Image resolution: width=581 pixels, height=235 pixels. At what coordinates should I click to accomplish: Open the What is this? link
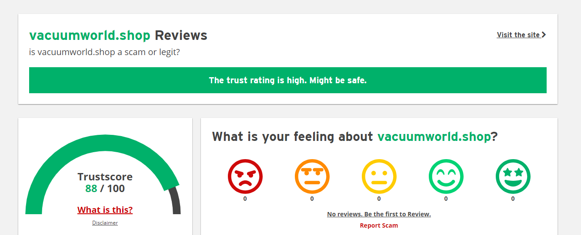click(105, 210)
